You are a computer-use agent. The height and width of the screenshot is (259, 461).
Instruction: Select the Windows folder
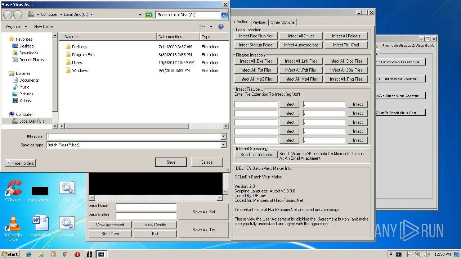[80, 71]
